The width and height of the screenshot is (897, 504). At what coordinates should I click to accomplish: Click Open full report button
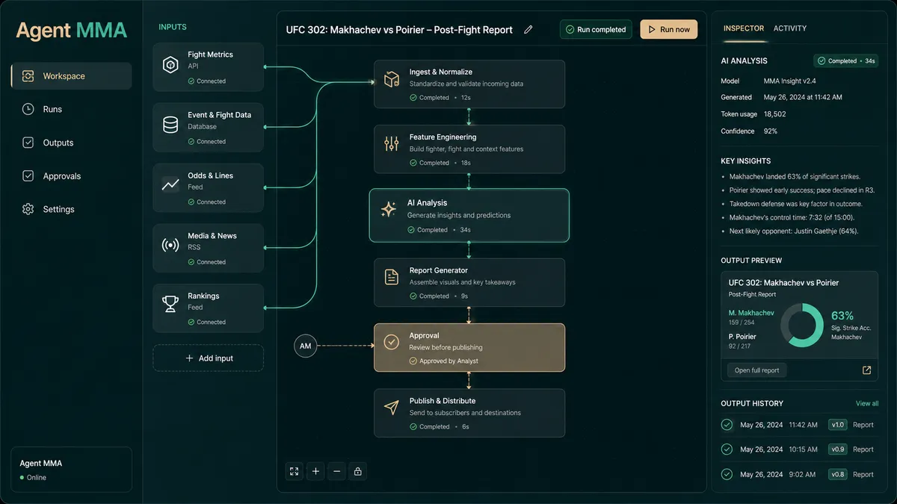(756, 370)
